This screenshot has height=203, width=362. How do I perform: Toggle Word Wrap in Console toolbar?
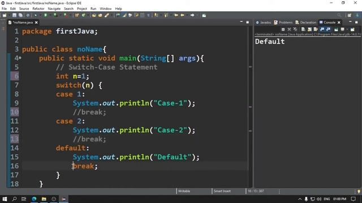point(316,29)
